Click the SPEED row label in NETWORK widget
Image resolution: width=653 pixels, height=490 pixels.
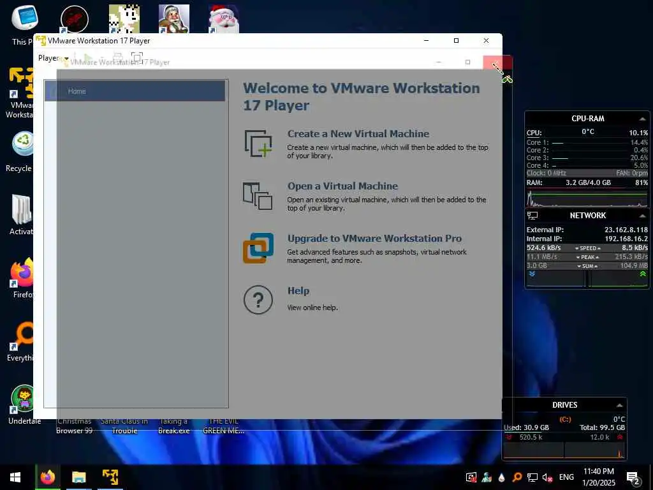(x=587, y=248)
